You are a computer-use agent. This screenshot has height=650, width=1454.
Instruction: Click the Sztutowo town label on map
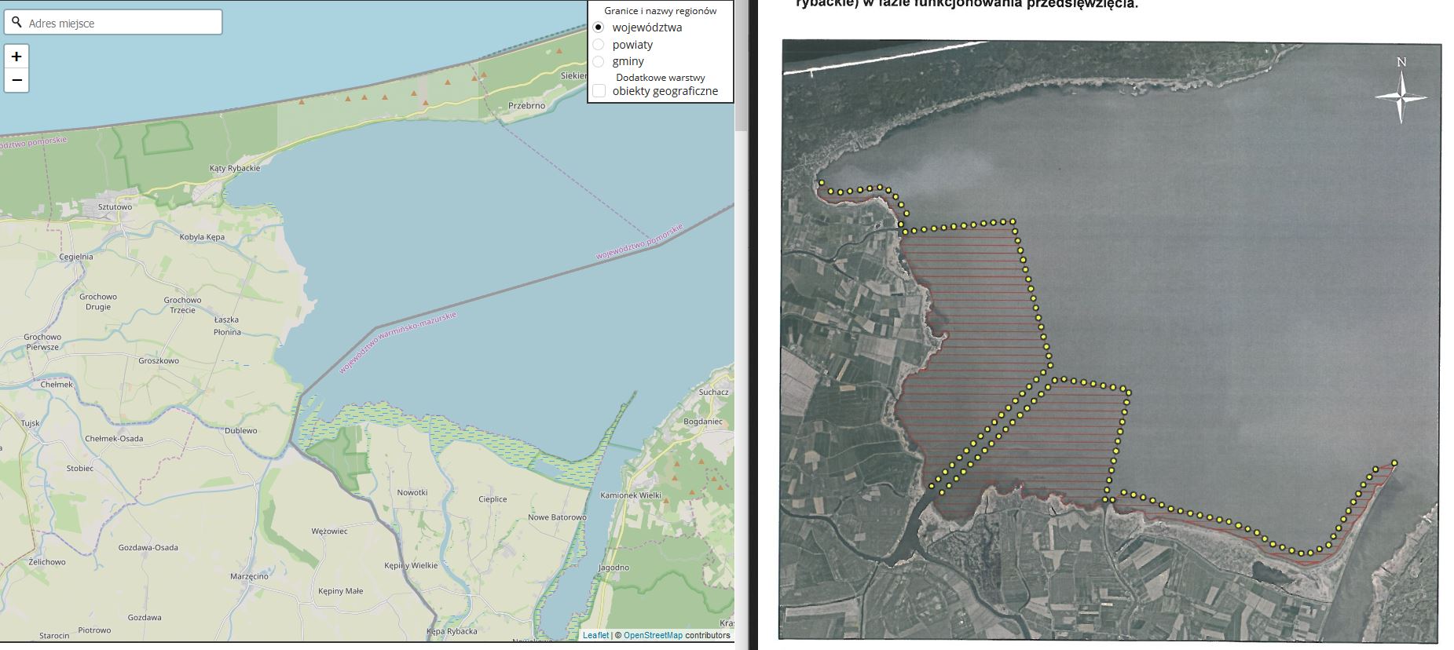pyautogui.click(x=115, y=207)
